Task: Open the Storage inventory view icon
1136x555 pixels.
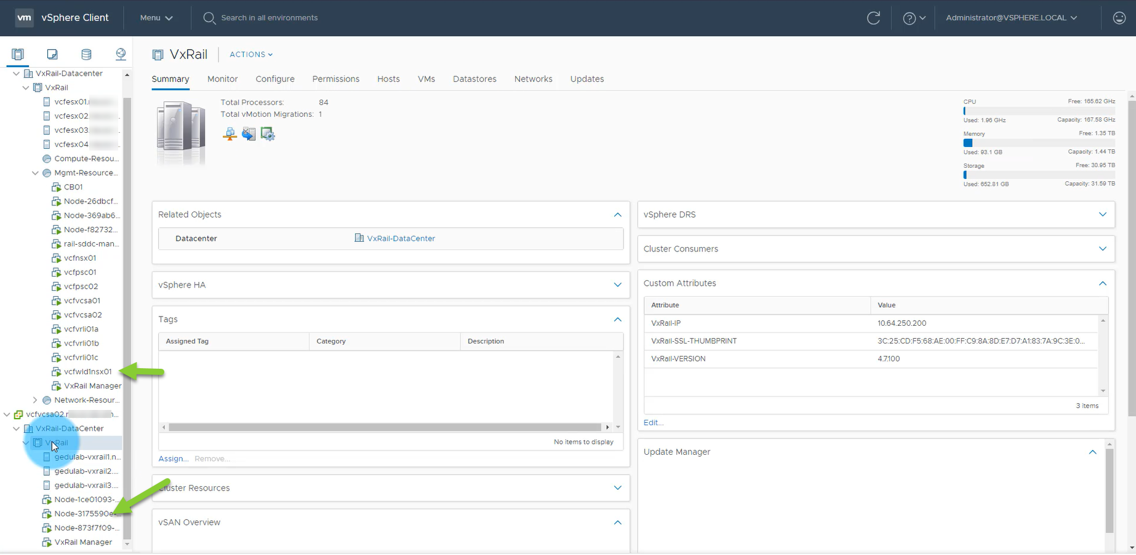Action: tap(86, 55)
